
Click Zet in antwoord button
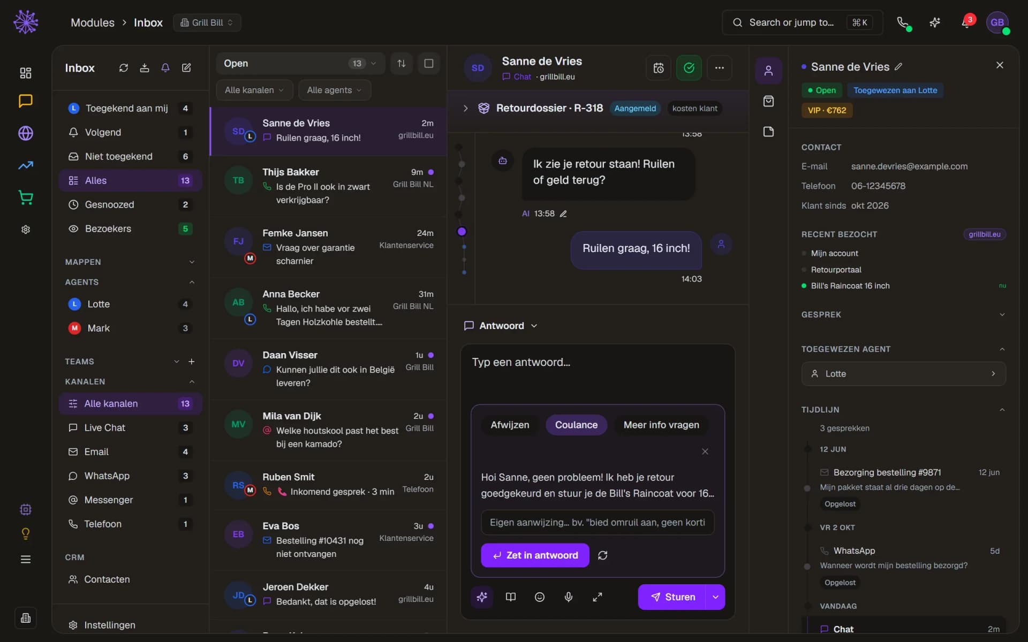click(x=535, y=555)
